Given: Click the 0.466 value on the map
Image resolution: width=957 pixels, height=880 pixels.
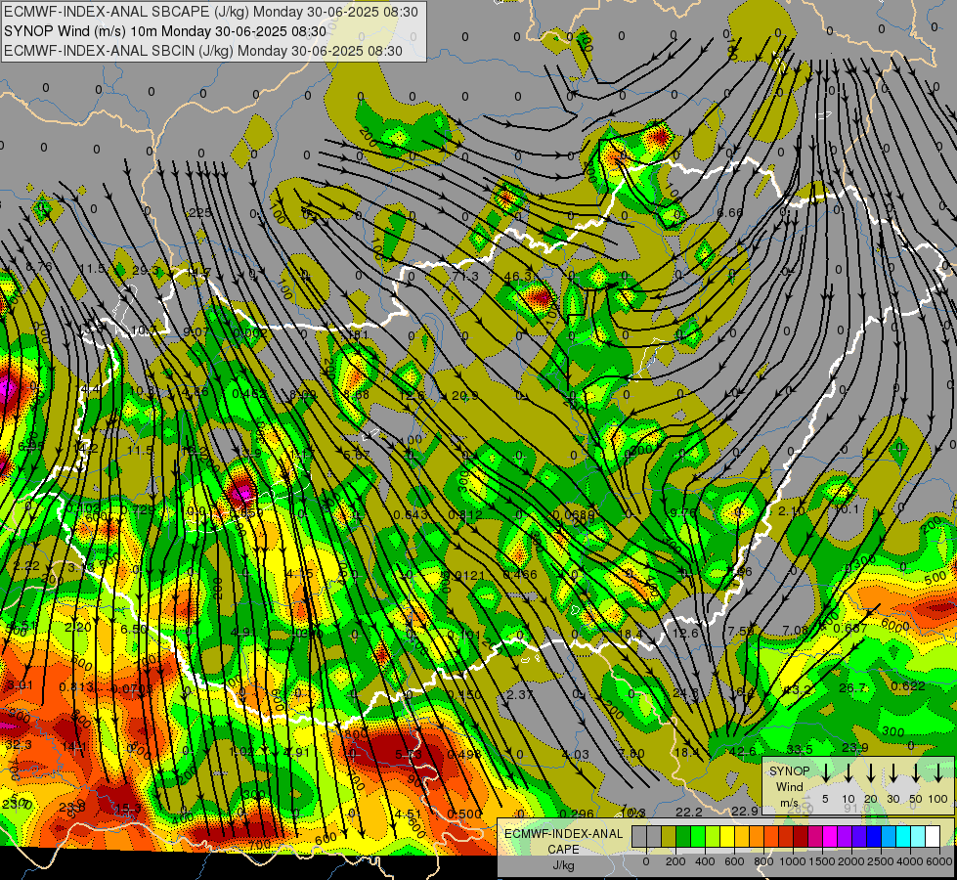Looking at the screenshot, I should coord(520,575).
